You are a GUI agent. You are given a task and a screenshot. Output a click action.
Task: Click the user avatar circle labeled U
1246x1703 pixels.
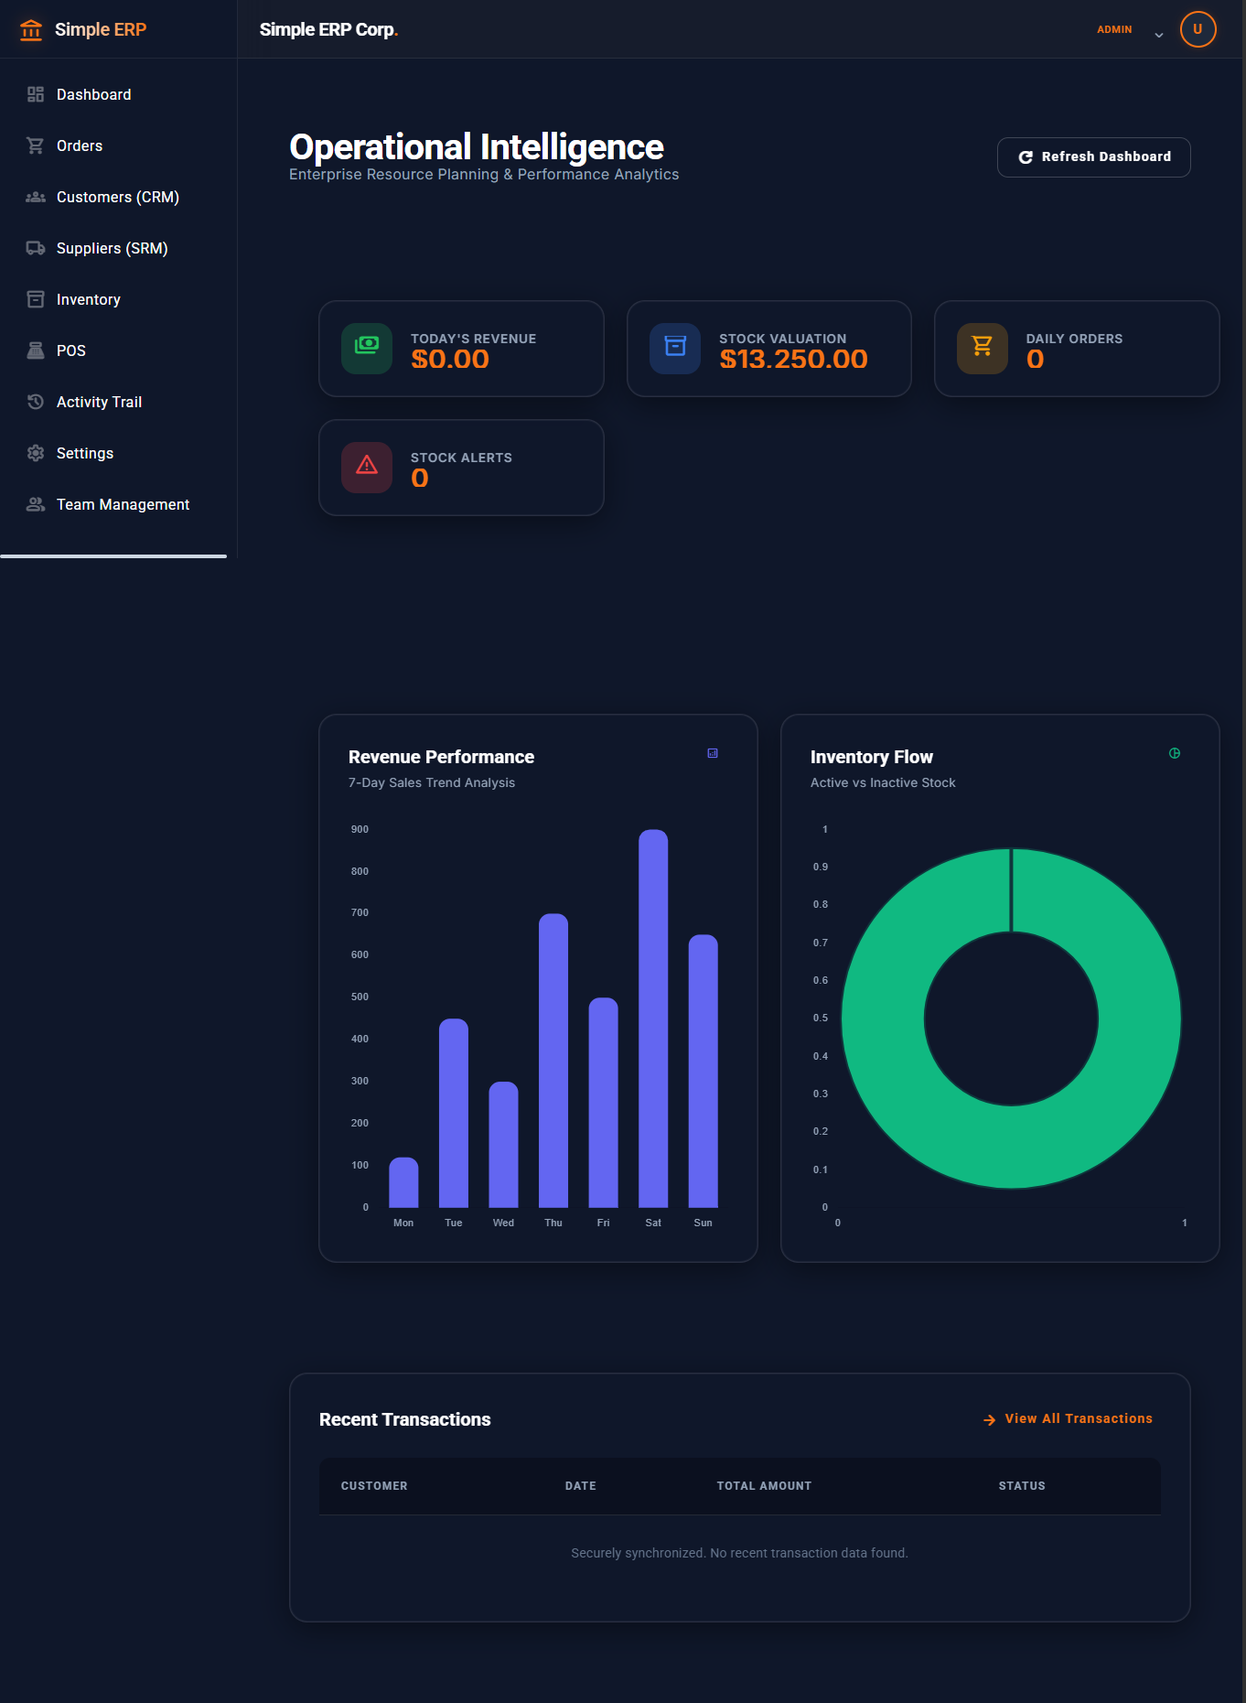coord(1198,29)
